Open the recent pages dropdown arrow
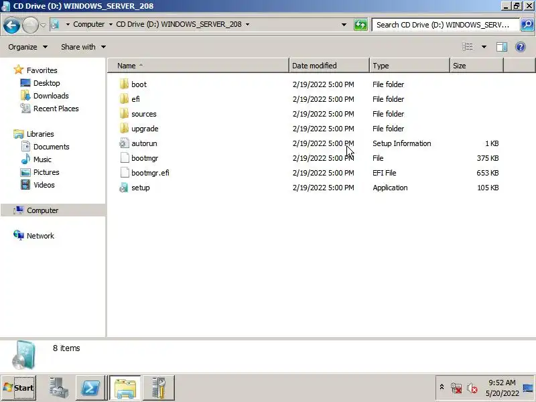 44,25
